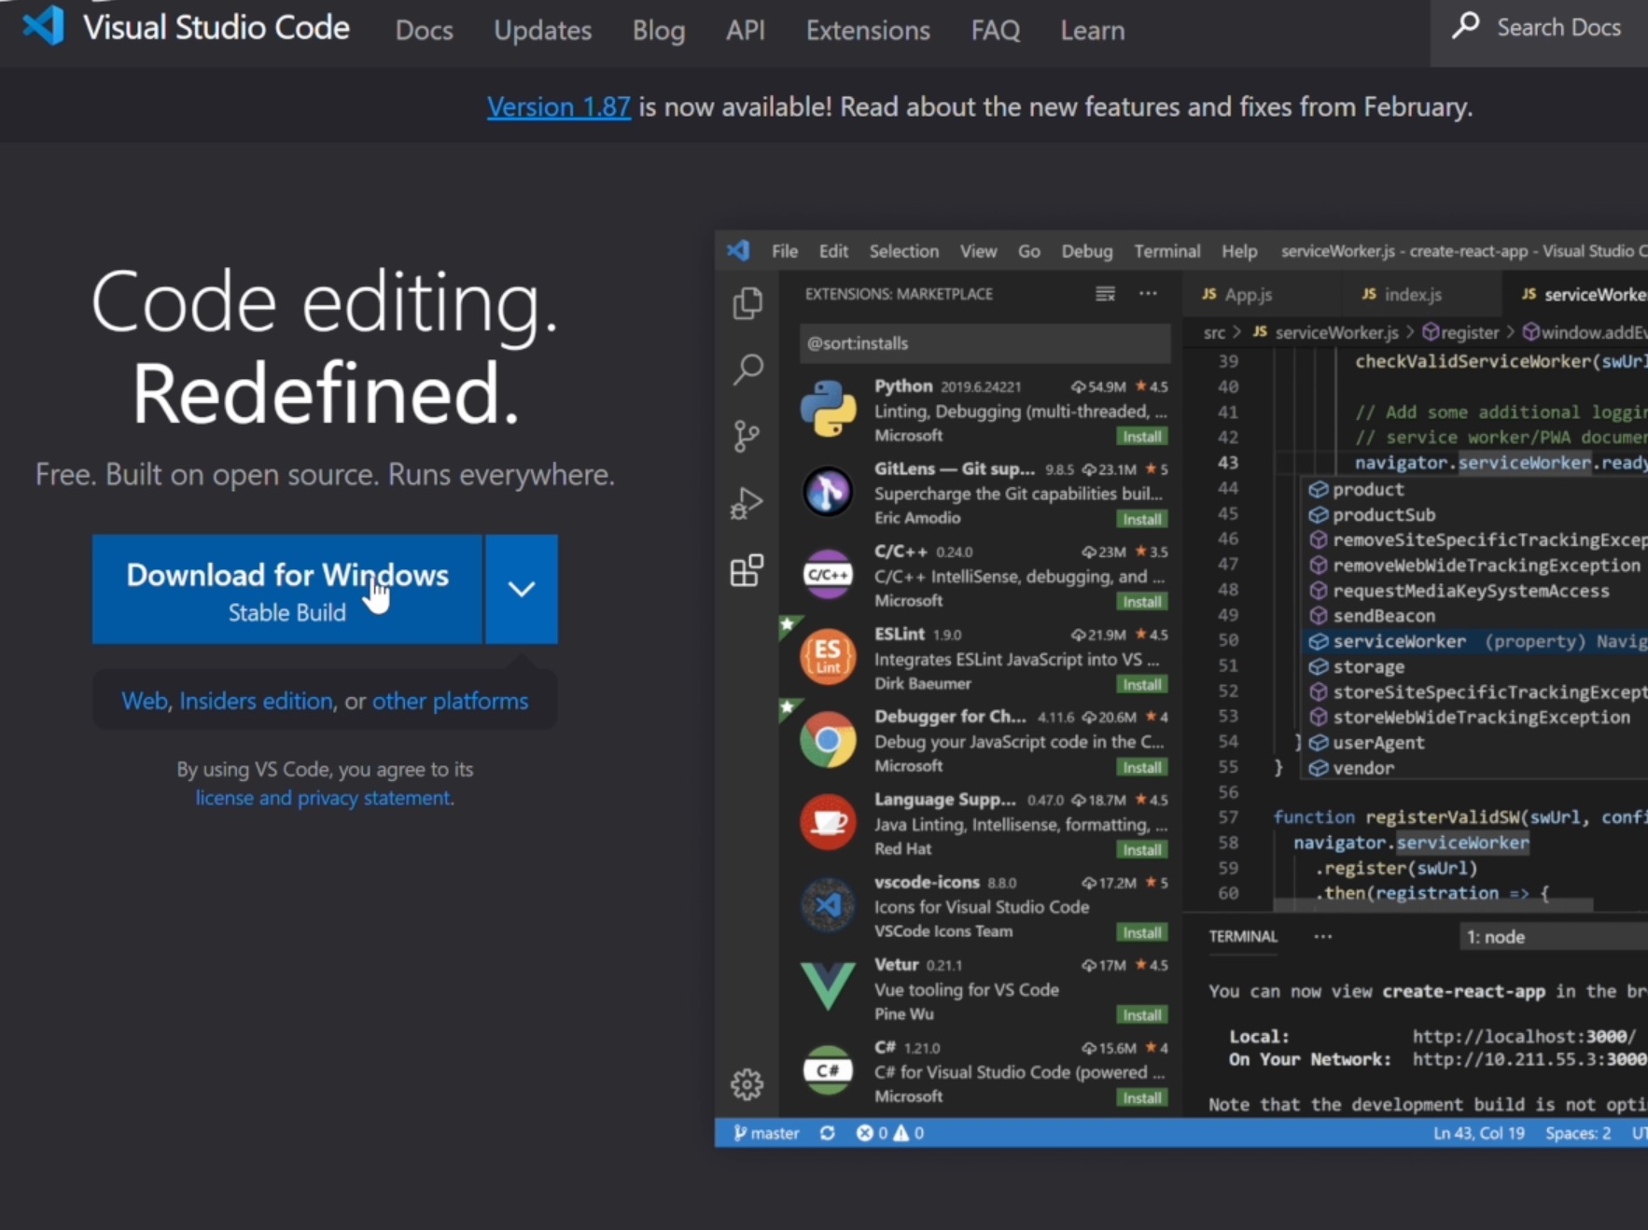Click the Visual Studio Code site title
This screenshot has height=1230, width=1648.
click(216, 27)
